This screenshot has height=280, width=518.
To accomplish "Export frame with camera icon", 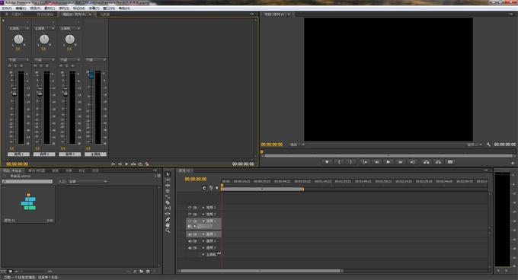I will (450, 162).
